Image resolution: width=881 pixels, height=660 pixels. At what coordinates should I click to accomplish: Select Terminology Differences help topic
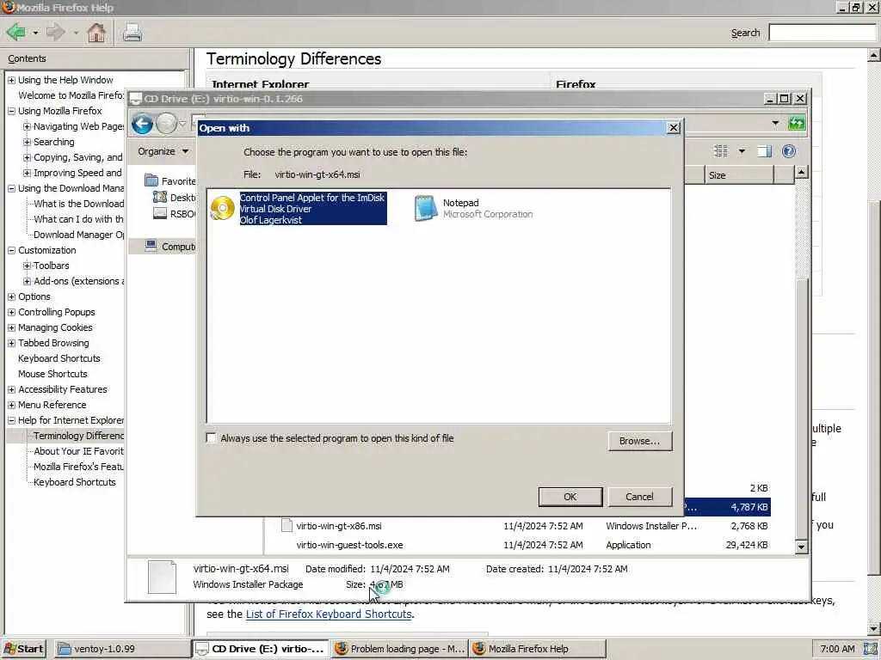78,436
